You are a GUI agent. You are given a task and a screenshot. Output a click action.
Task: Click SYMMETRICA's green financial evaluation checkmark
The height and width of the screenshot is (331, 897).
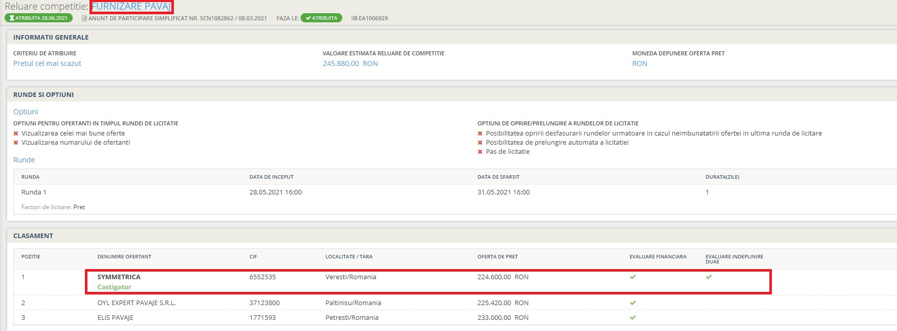pyautogui.click(x=633, y=277)
